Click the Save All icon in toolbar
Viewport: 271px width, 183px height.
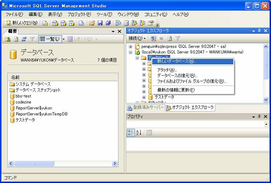click(x=108, y=23)
